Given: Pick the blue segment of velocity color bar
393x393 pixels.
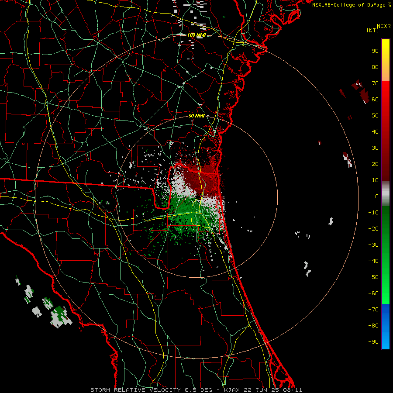Looking at the screenshot, I should (386, 327).
